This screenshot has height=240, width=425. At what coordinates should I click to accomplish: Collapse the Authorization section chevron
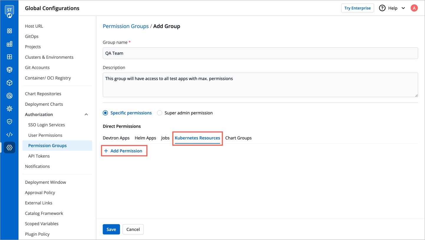(x=86, y=114)
